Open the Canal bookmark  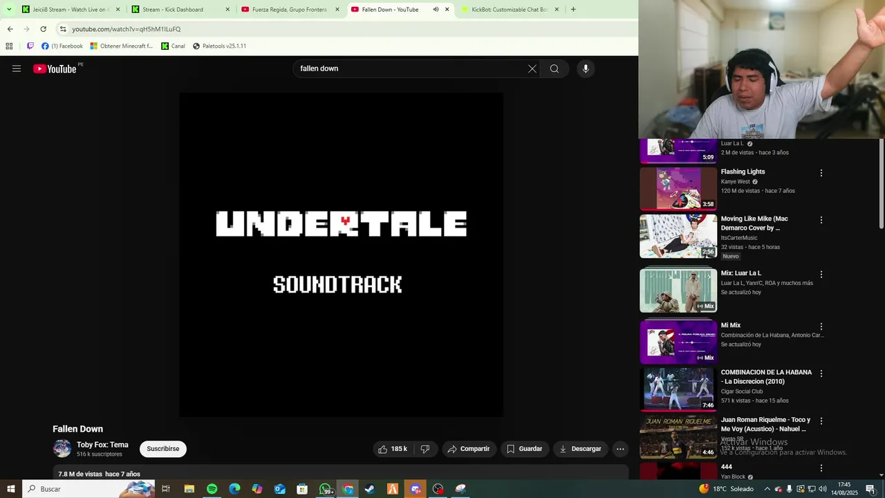coord(173,46)
